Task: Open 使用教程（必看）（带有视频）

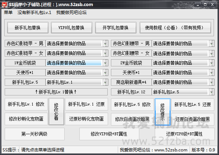Action: click(175, 28)
